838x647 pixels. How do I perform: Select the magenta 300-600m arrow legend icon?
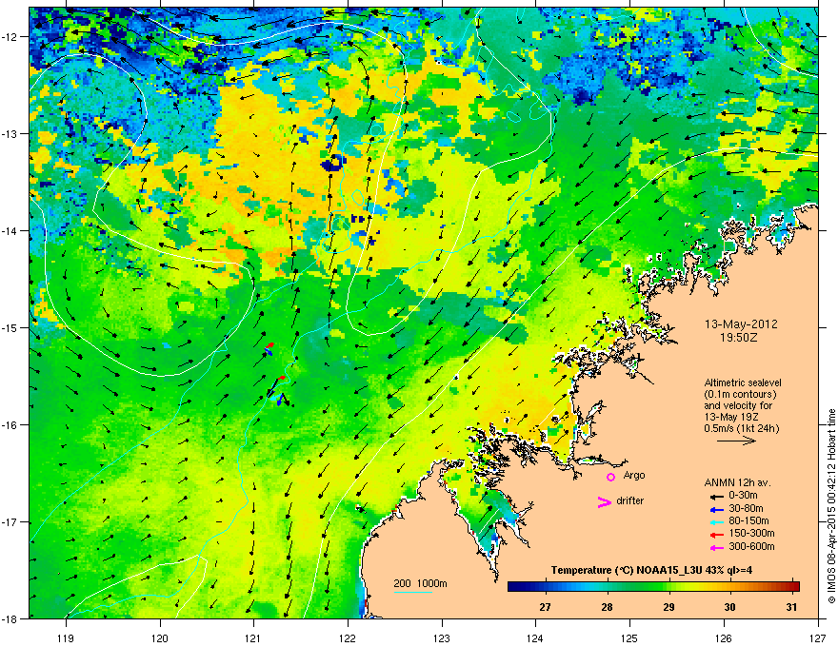click(714, 547)
